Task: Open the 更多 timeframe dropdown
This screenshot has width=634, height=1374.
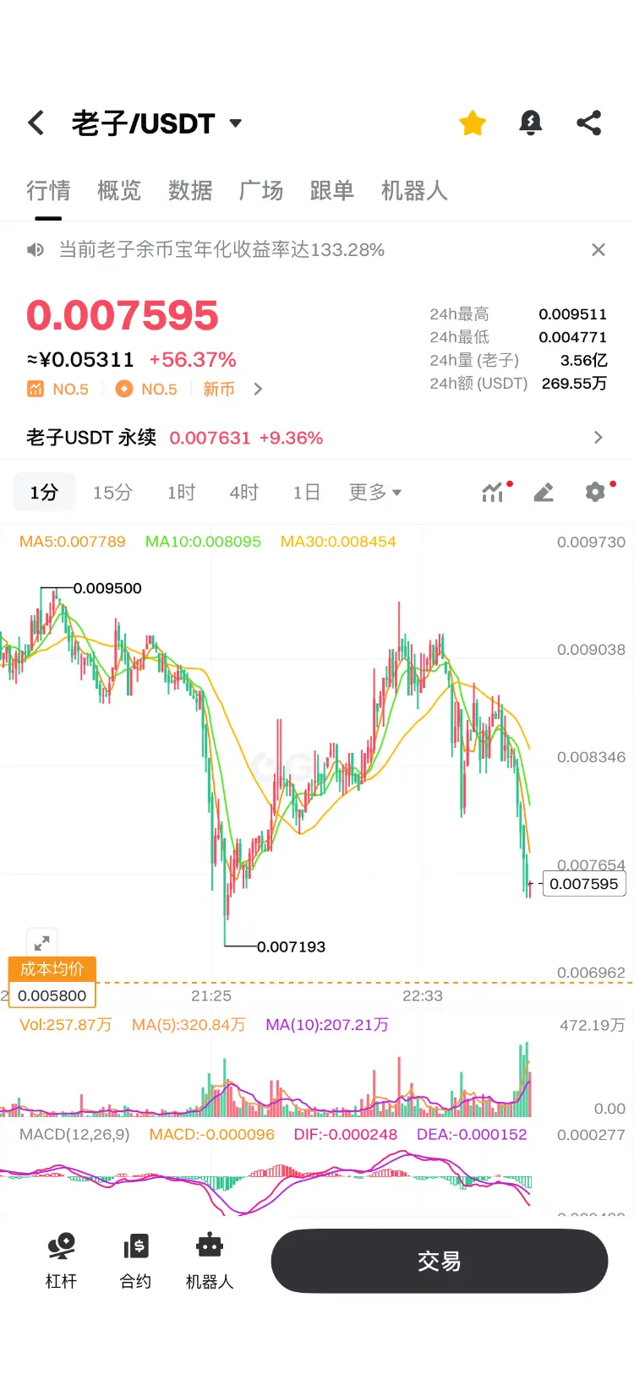Action: (x=375, y=492)
